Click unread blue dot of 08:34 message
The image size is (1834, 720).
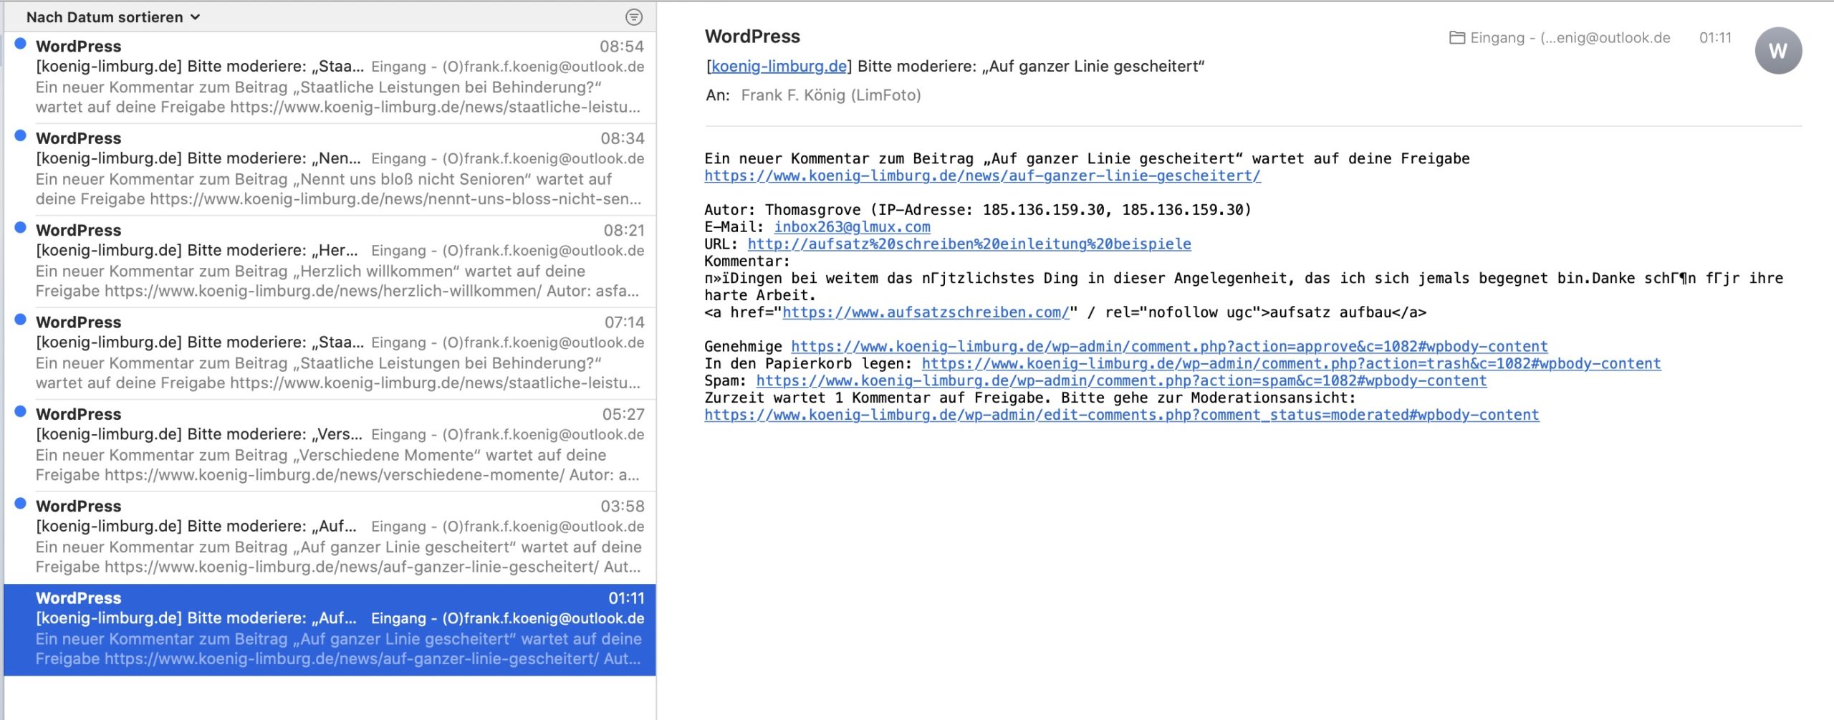tap(21, 135)
